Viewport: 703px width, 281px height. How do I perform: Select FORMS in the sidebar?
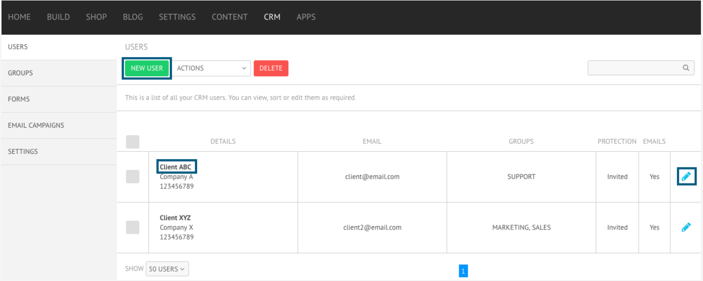coord(59,99)
